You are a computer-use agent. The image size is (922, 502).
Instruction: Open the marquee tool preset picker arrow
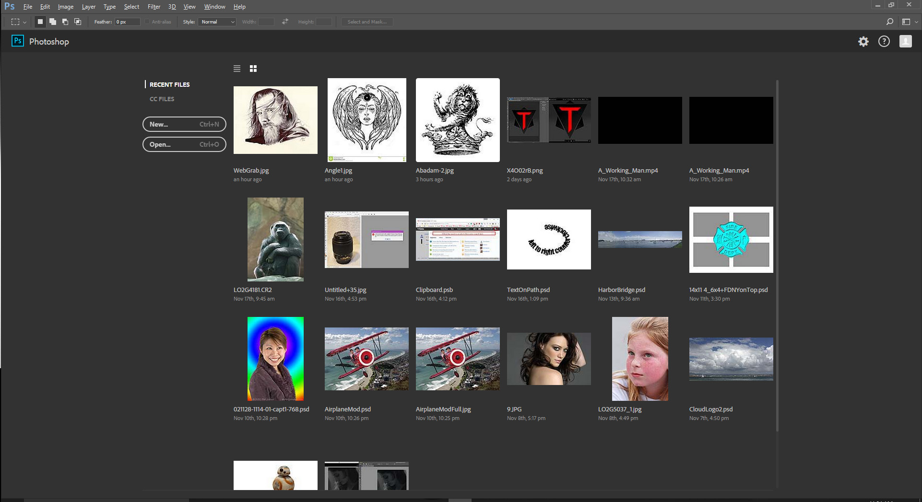24,22
